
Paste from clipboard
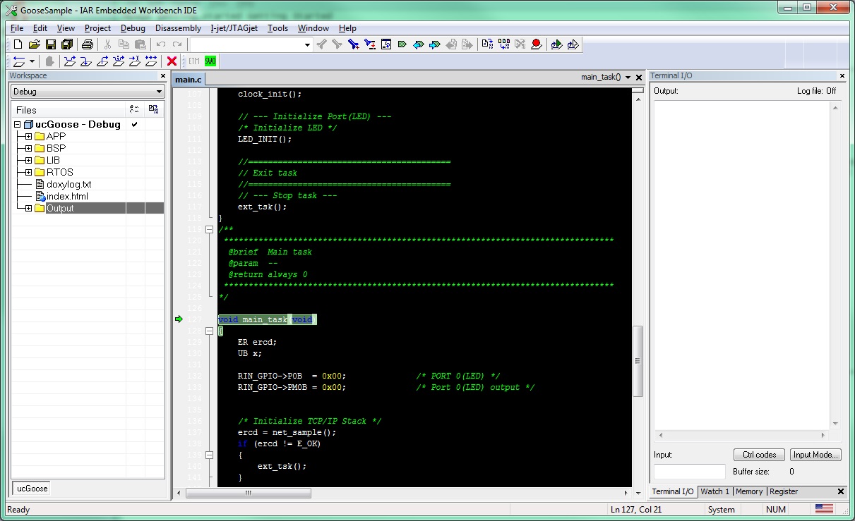(140, 44)
